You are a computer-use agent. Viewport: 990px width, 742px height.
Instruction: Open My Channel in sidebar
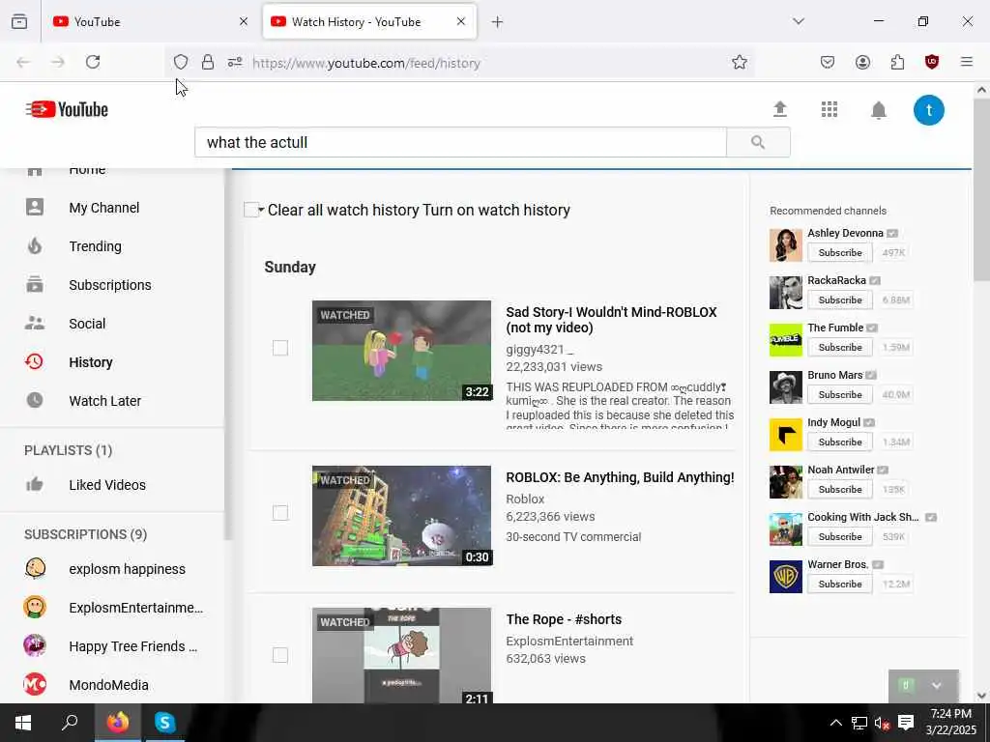pos(104,208)
